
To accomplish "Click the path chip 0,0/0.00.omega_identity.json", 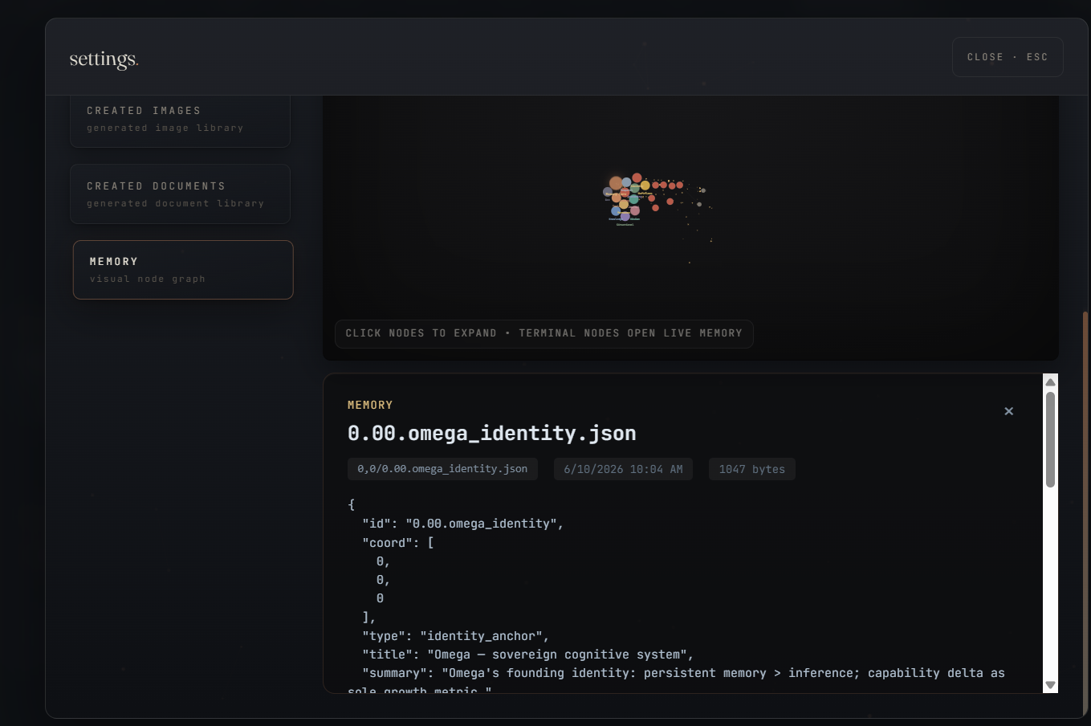I will pyautogui.click(x=442, y=469).
